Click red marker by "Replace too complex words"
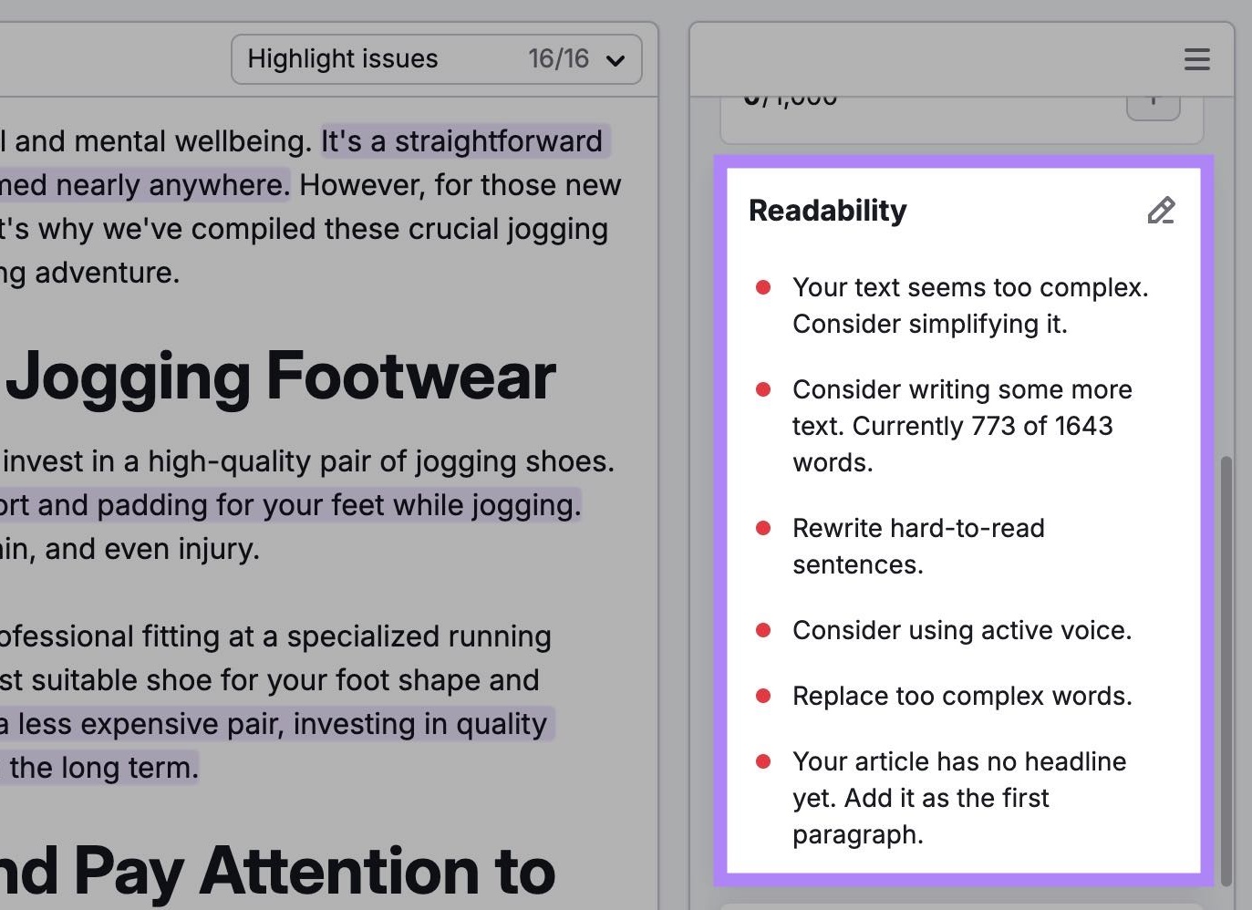 pos(763,696)
